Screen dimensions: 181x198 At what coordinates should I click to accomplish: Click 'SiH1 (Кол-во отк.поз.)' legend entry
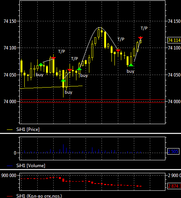coord(39,196)
